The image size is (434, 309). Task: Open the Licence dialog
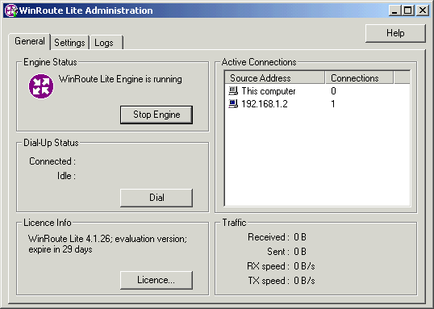(x=156, y=280)
